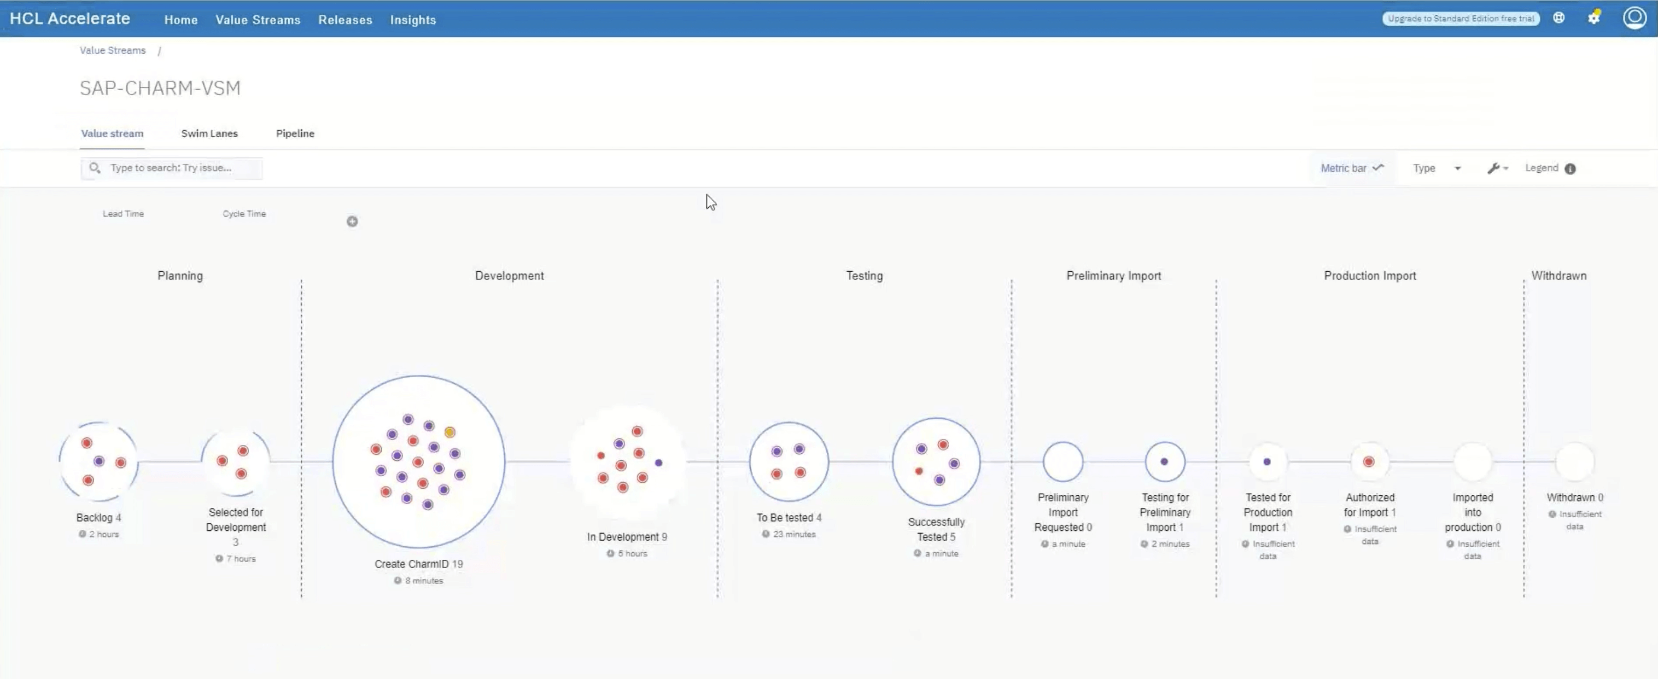1658x679 pixels.
Task: Click the Lead Time metric label
Action: click(x=124, y=214)
